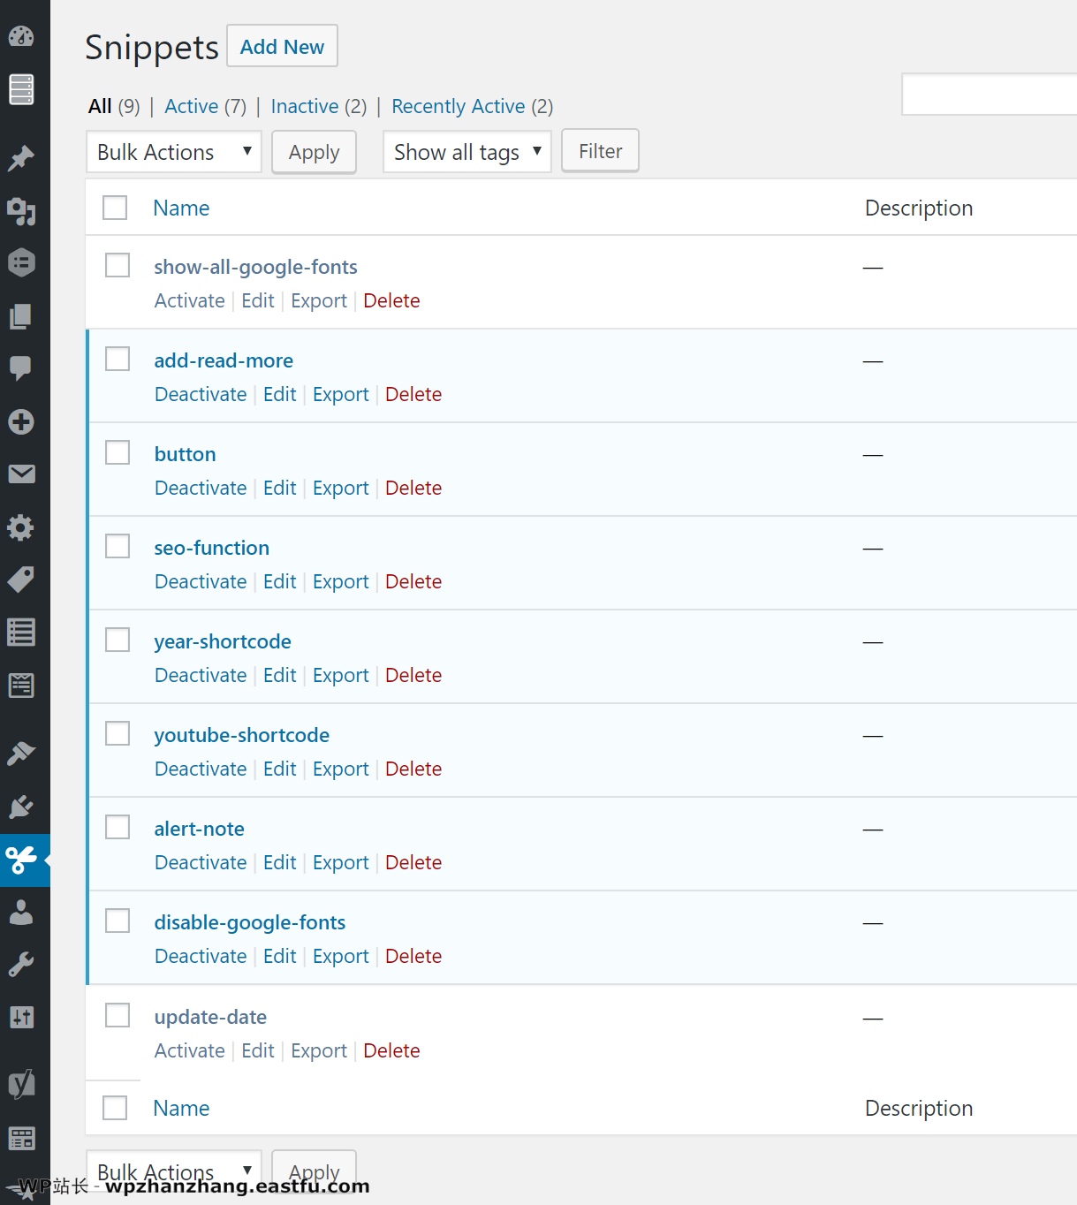Open the youtube-shortcode snippet title
The width and height of the screenshot is (1077, 1205).
(241, 735)
